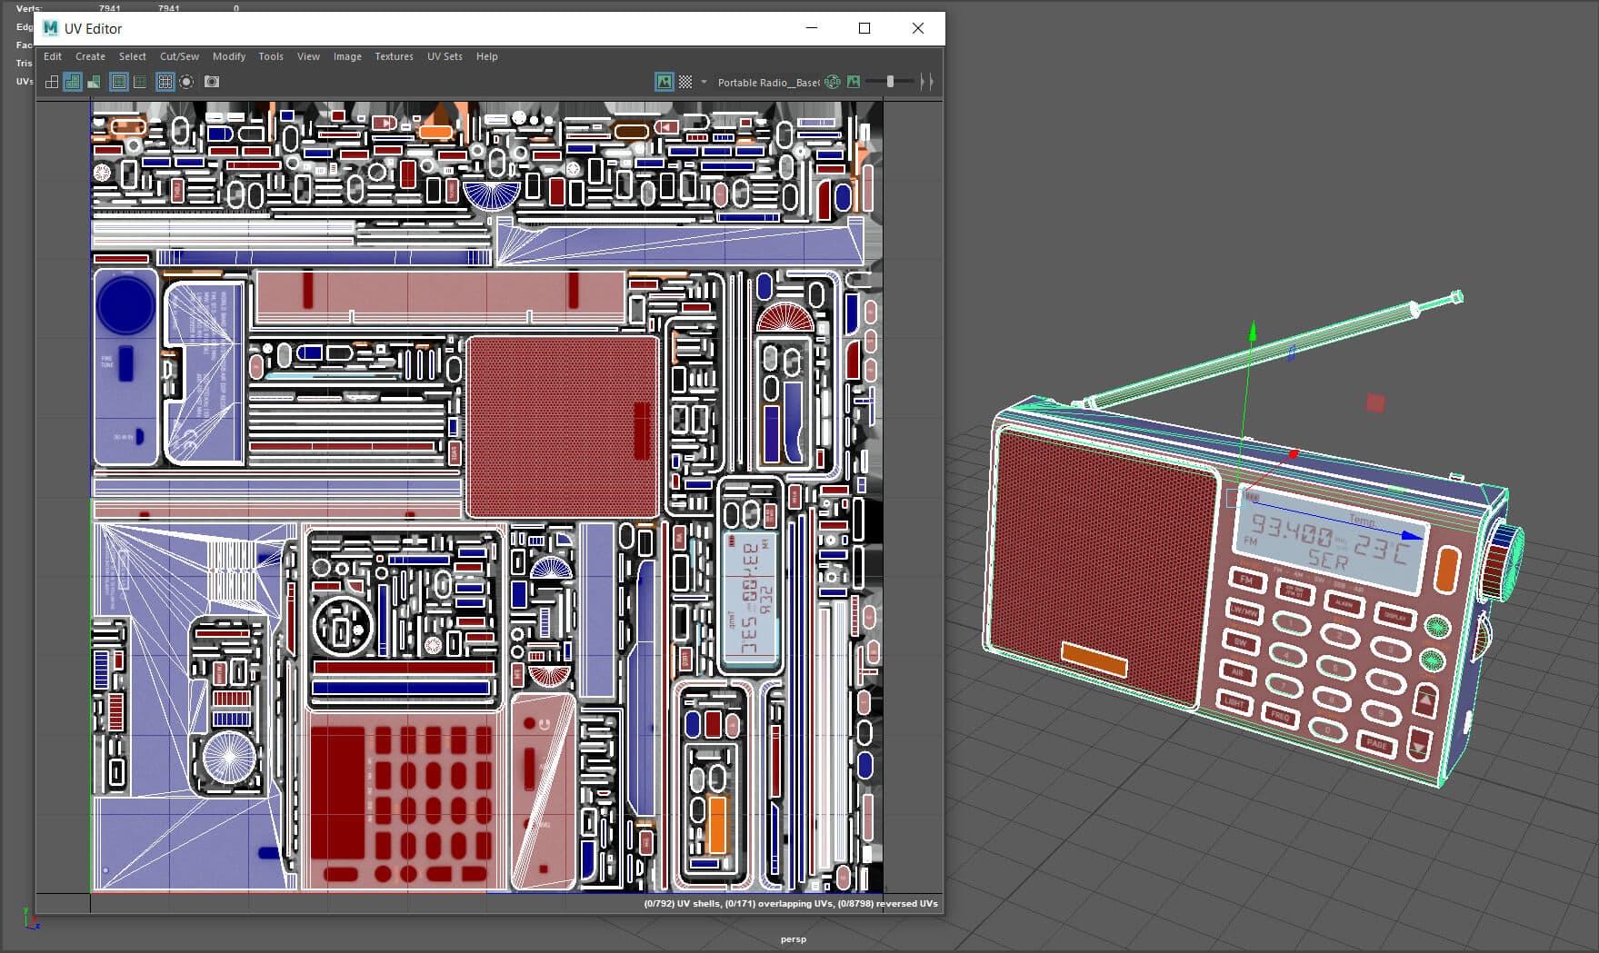
Task: Adjust the image dimming slider handle
Action: 890,82
